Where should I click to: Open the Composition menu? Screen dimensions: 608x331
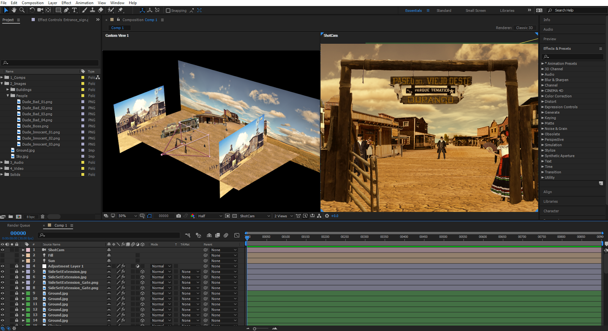pyautogui.click(x=33, y=3)
